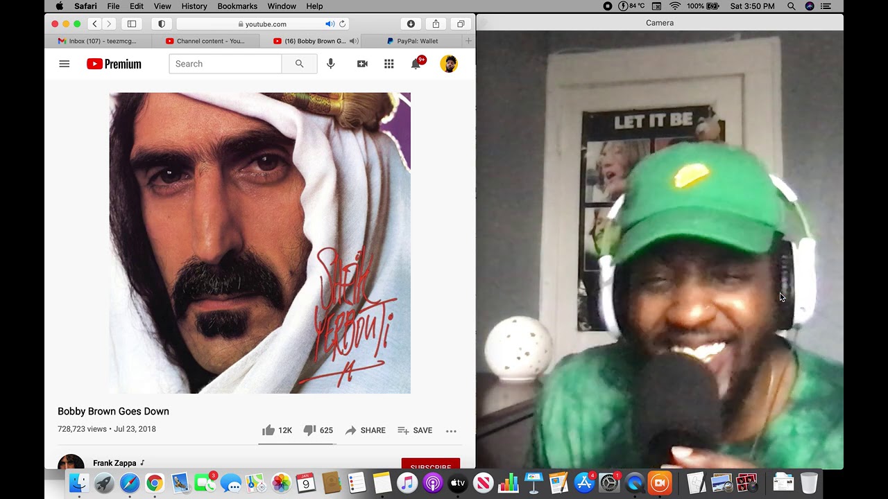
Task: Open System Preferences from the Dock
Action: (x=609, y=483)
